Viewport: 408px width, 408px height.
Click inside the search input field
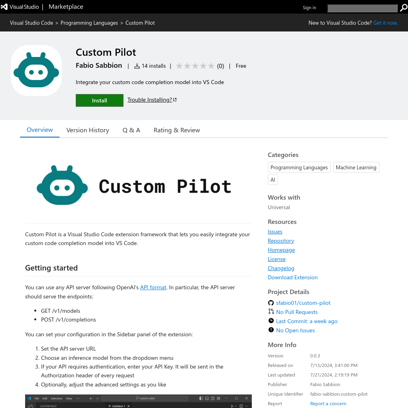click(x=362, y=8)
